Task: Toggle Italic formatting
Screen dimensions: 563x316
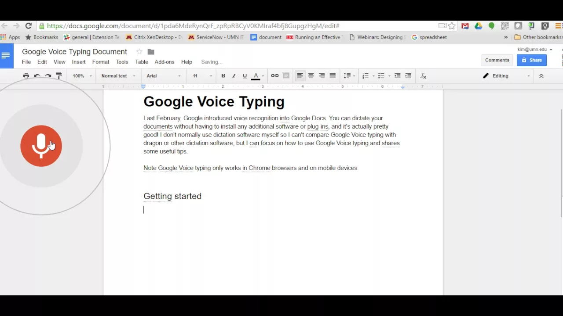Action: coord(234,76)
